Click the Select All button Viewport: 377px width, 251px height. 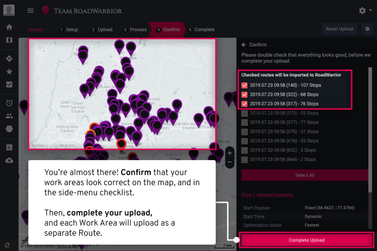click(x=305, y=175)
